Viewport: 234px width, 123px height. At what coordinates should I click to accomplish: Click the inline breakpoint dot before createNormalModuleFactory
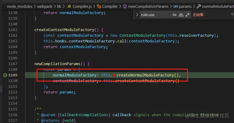pyautogui.click(x=114, y=75)
